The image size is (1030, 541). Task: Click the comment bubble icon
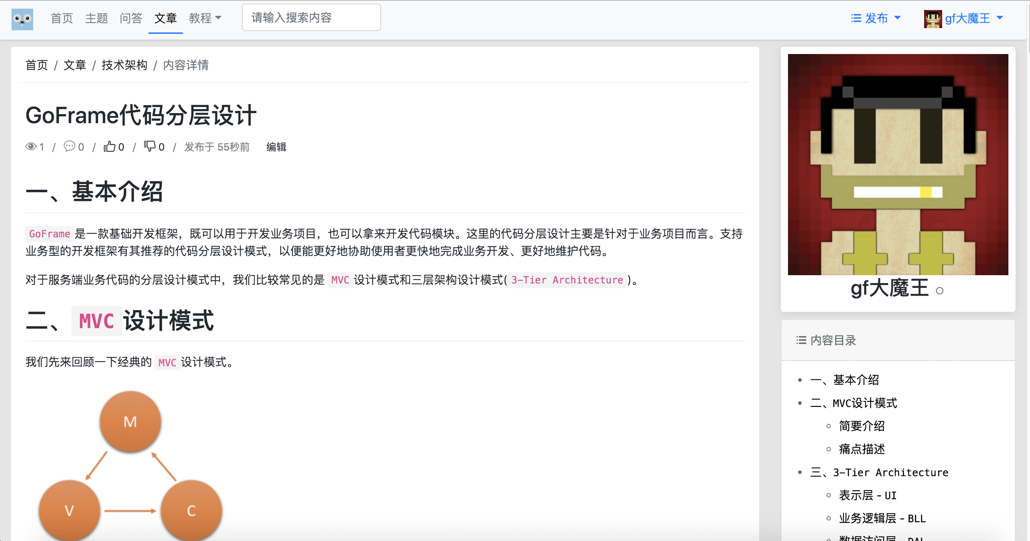[69, 146]
